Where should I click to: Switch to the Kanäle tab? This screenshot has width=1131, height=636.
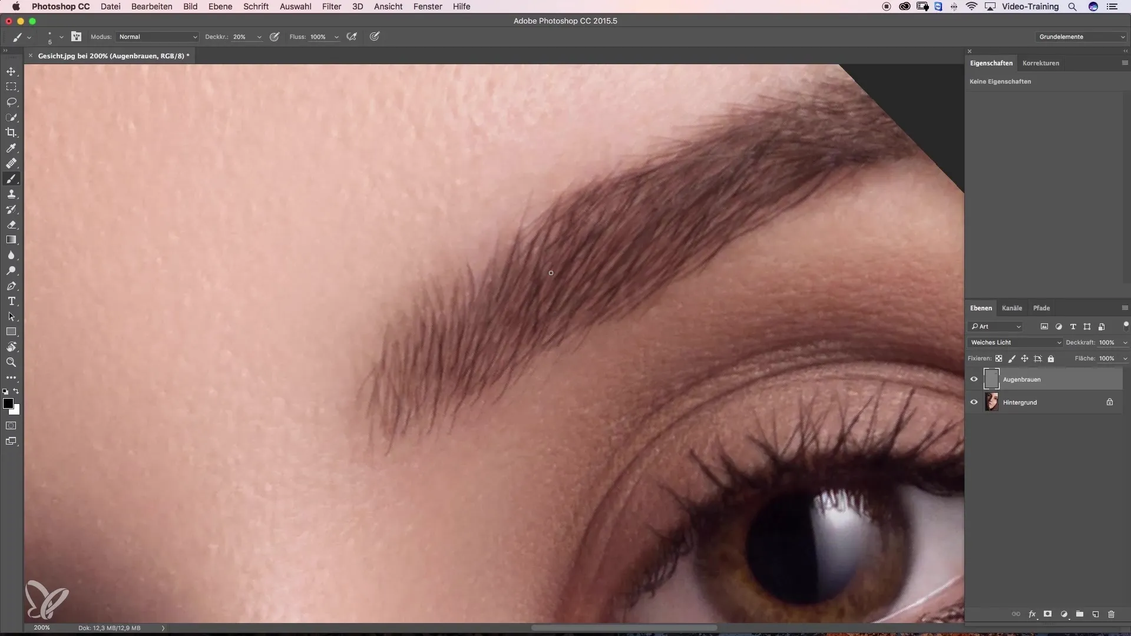pyautogui.click(x=1012, y=308)
